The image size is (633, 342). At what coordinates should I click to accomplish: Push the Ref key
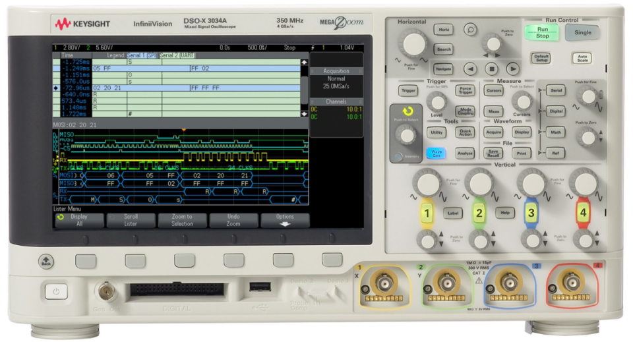tap(556, 153)
